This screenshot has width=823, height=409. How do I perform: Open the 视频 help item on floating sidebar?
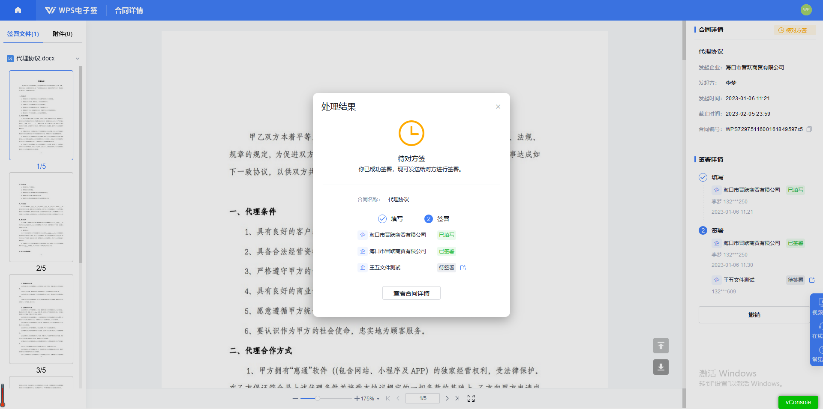[817, 307]
